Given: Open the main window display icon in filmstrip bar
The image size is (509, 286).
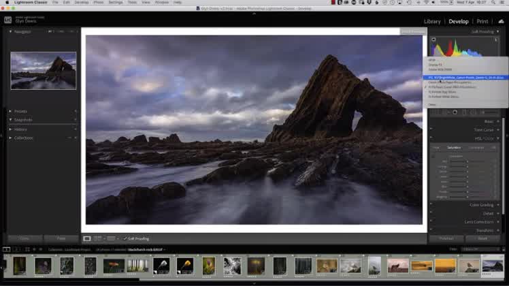Looking at the screenshot, I should click(x=7, y=250).
